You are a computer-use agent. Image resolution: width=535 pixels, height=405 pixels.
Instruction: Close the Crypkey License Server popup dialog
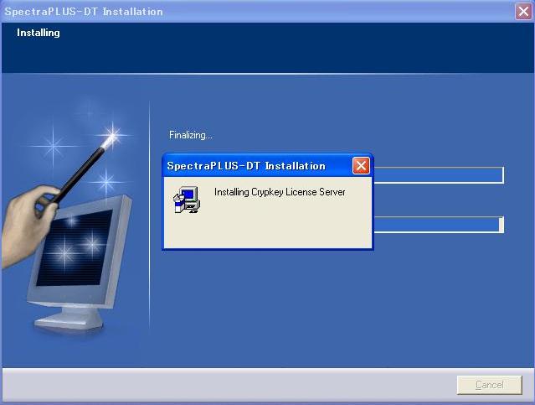[x=361, y=166]
